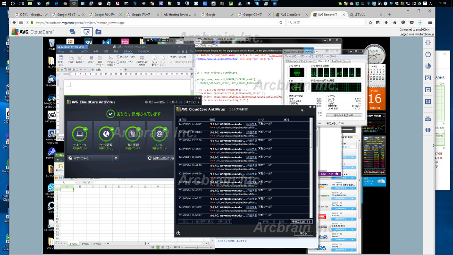Select the Network tab in Task Manager
The image size is (453, 255).
coord(336,61)
